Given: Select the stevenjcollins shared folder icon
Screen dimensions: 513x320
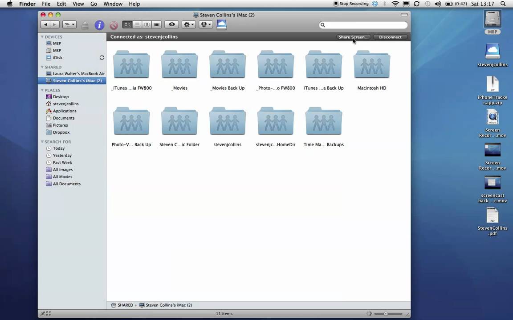Looking at the screenshot, I should (x=228, y=121).
